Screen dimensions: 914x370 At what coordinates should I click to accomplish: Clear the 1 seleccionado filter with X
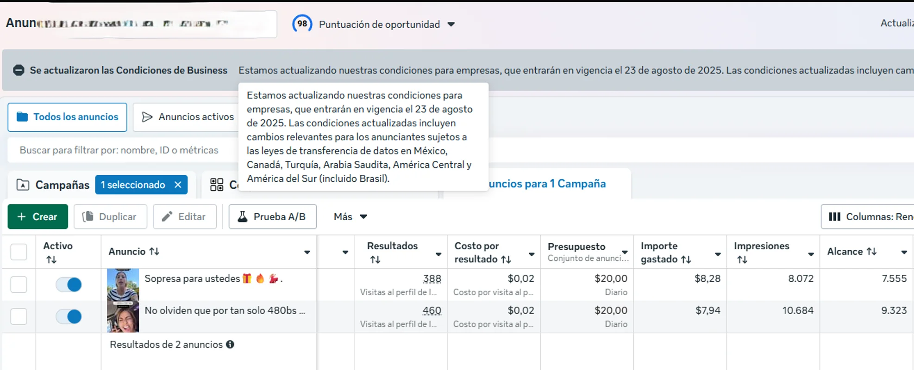(178, 185)
